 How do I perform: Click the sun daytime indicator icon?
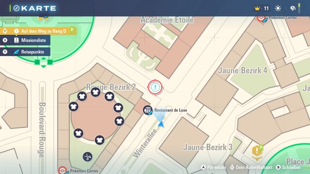278,8
